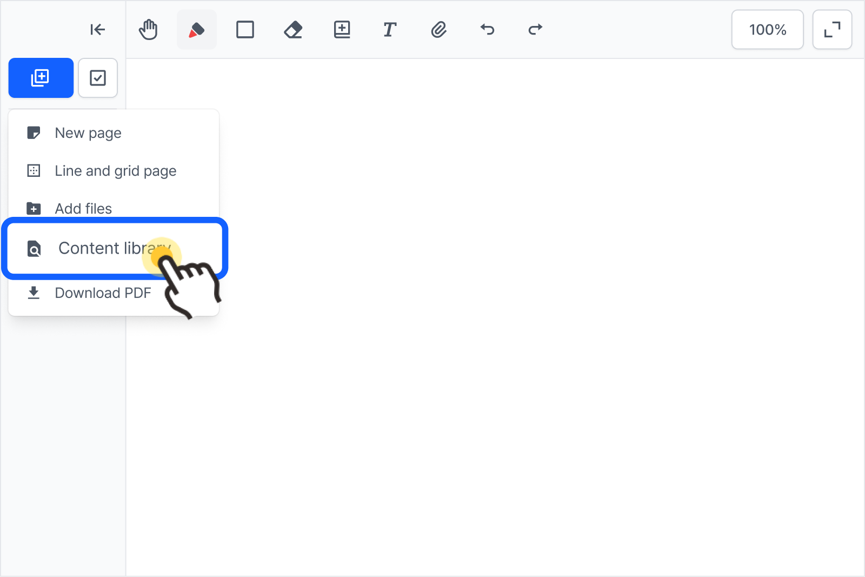Toggle the page selection checkbox button
Screen dimensions: 865x577
pyautogui.click(x=98, y=78)
